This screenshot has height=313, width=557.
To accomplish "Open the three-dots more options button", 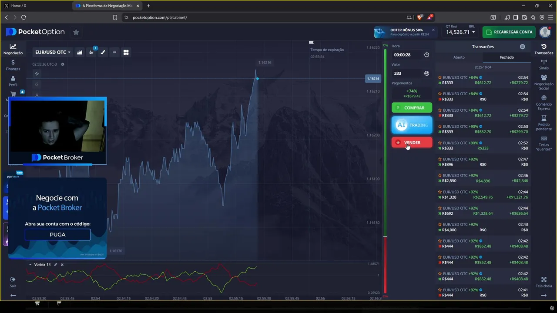I will point(114,52).
